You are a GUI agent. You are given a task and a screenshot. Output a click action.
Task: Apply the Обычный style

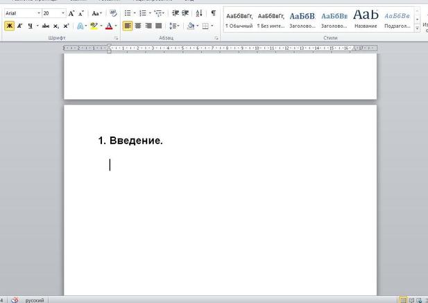tap(239, 20)
